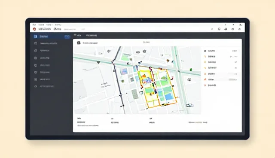Click the green marker near the map's right edge

tap(191, 70)
